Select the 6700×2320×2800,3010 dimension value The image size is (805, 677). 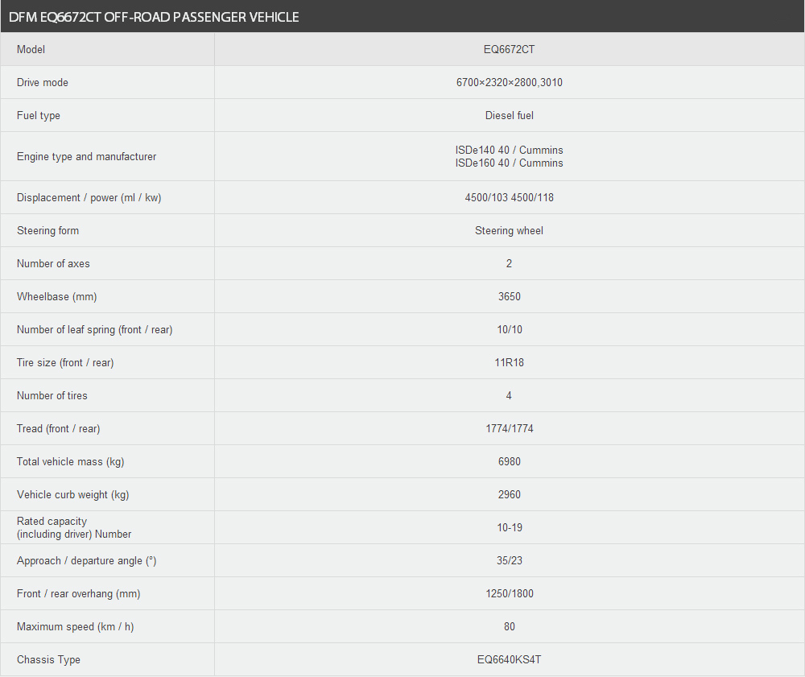pos(509,82)
